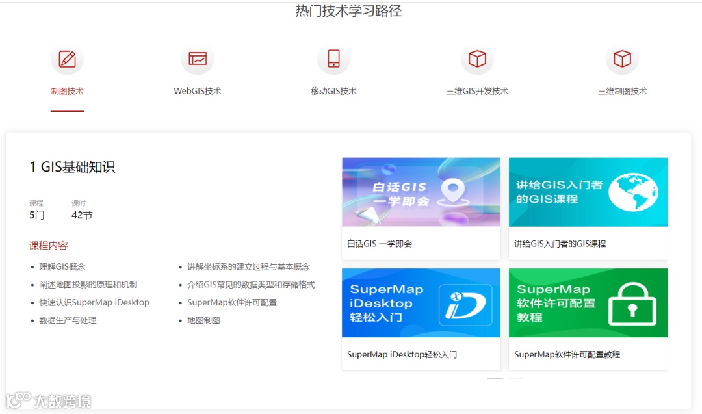This screenshot has height=414, width=702.
Task: Click the SuperMap软件许可配置教程 title link
Action: point(567,354)
